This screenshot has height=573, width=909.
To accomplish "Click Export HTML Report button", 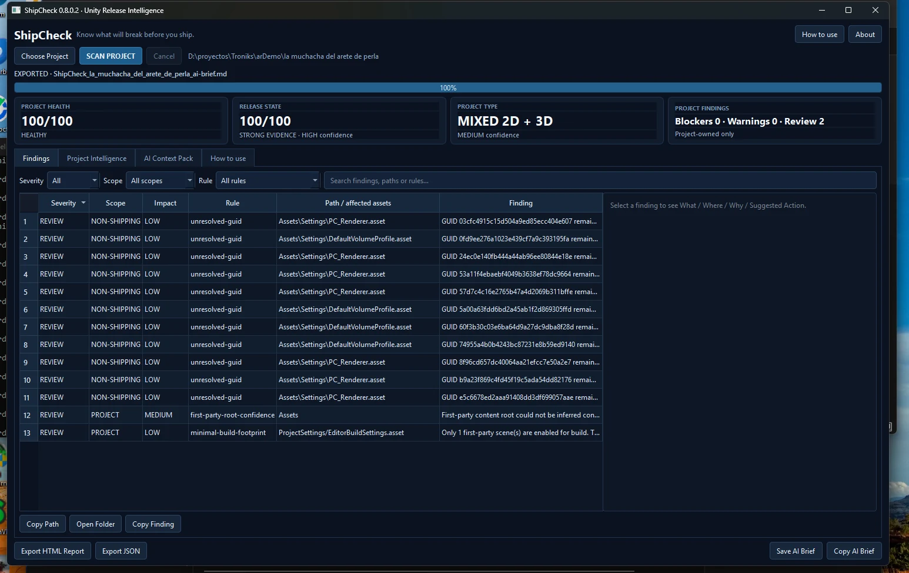I will coord(53,551).
